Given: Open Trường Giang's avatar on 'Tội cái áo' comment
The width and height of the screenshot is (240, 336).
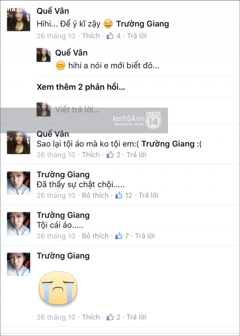Looking at the screenshot, I should [18, 224].
